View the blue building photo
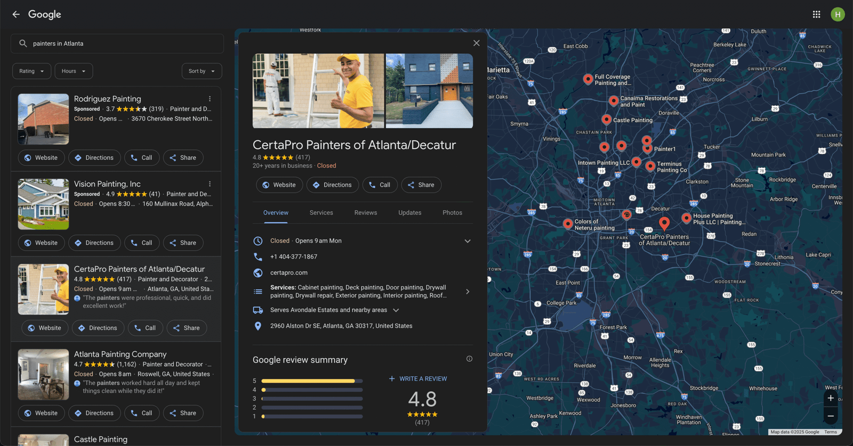This screenshot has width=853, height=446. pos(429,90)
